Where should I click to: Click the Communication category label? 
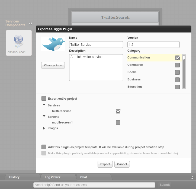coord(139,58)
